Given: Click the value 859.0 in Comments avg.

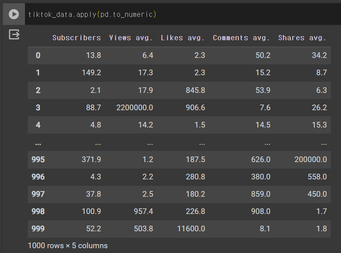Looking at the screenshot, I should point(261,194).
